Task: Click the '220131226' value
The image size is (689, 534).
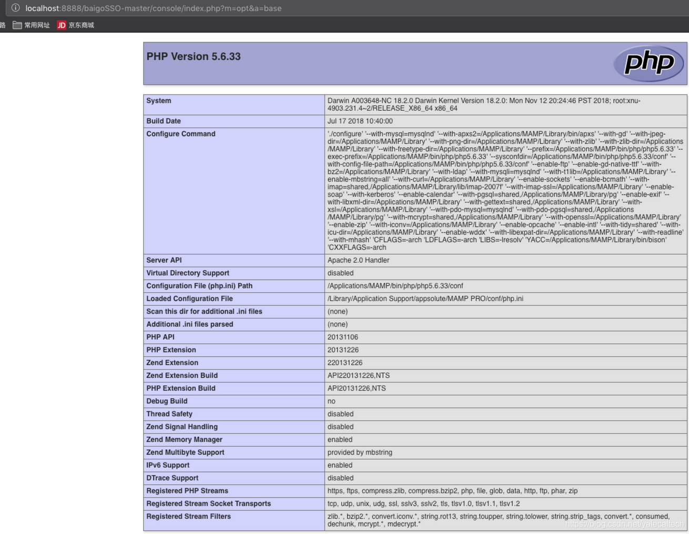Action: pos(344,363)
